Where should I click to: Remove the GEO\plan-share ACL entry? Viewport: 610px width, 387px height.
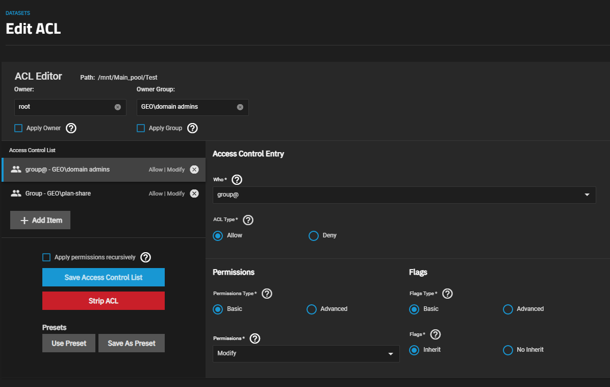[194, 194]
